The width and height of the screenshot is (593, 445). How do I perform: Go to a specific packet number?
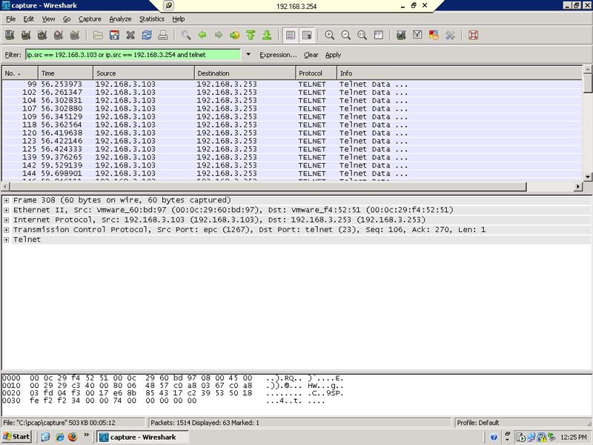point(234,35)
